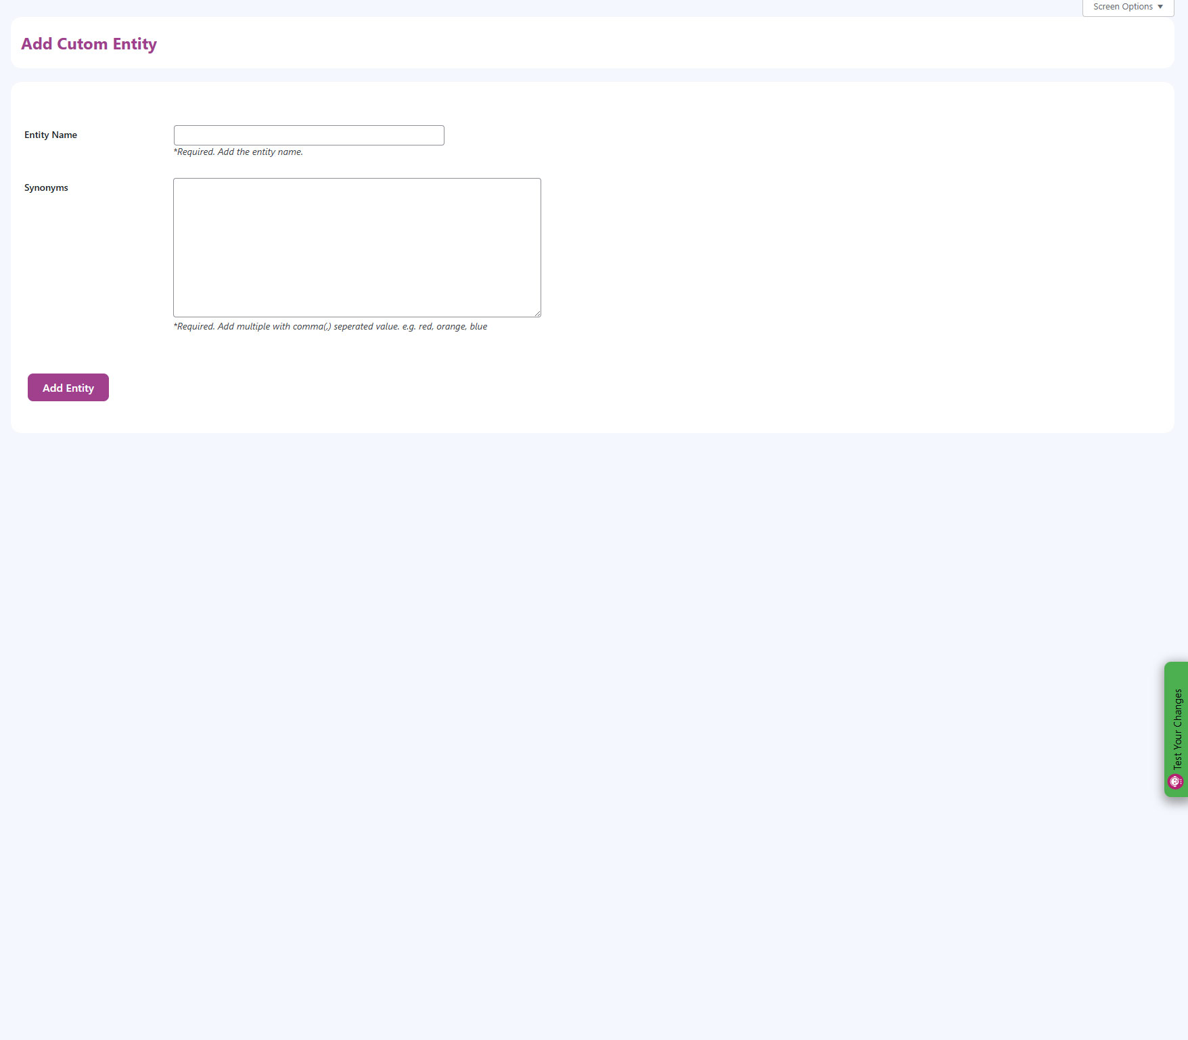Click the entity name required hint text
1188x1040 pixels.
(238, 152)
